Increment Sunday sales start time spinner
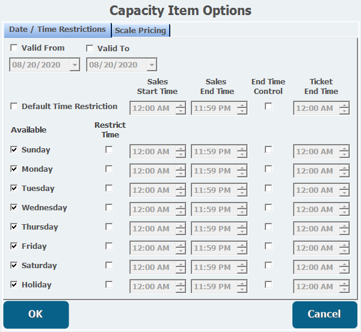The image size is (361, 332). point(180,148)
